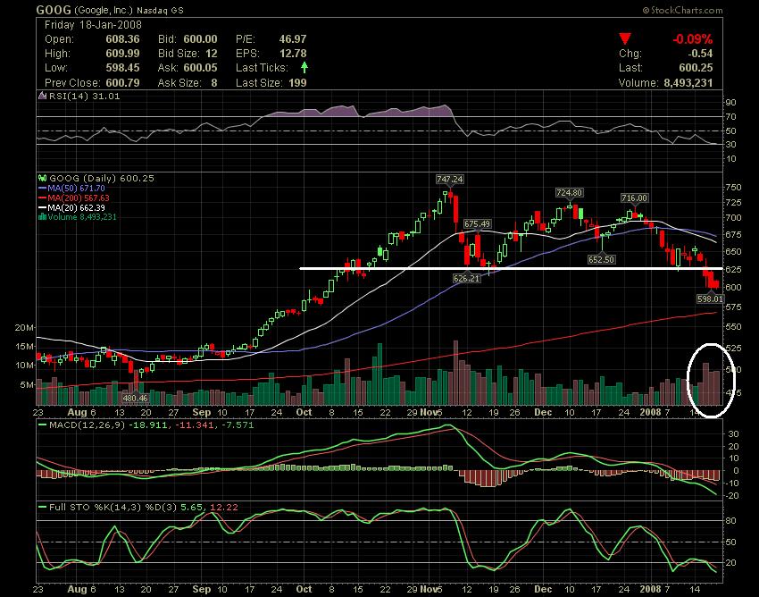Click the Chg value -0.54
Image resolution: width=759 pixels, height=597 pixels.
tap(700, 54)
